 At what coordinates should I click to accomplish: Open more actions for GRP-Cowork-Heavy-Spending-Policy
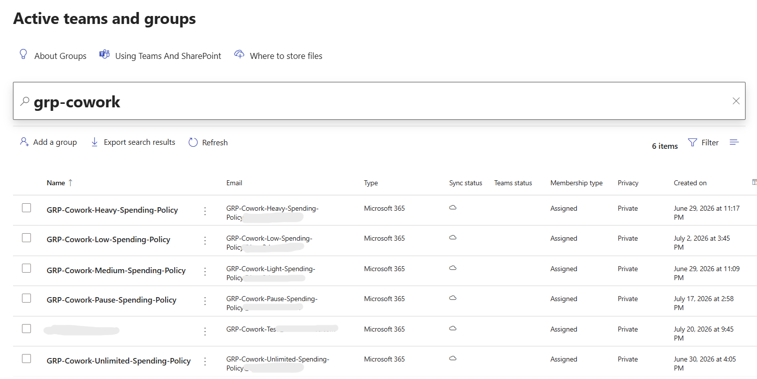(x=205, y=211)
